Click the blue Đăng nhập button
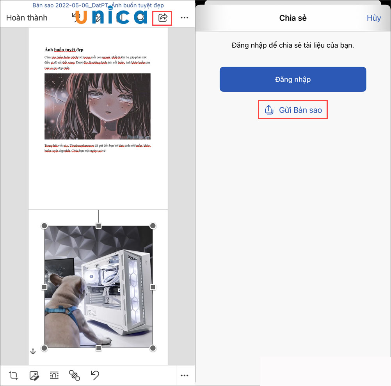391x386 pixels. coord(293,79)
